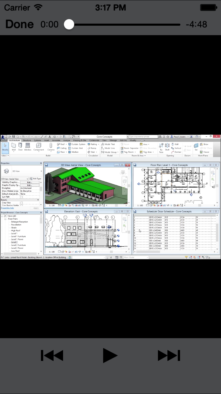This screenshot has width=221, height=394.
Task: Select High Roof in Project Browser
Action: (16, 230)
